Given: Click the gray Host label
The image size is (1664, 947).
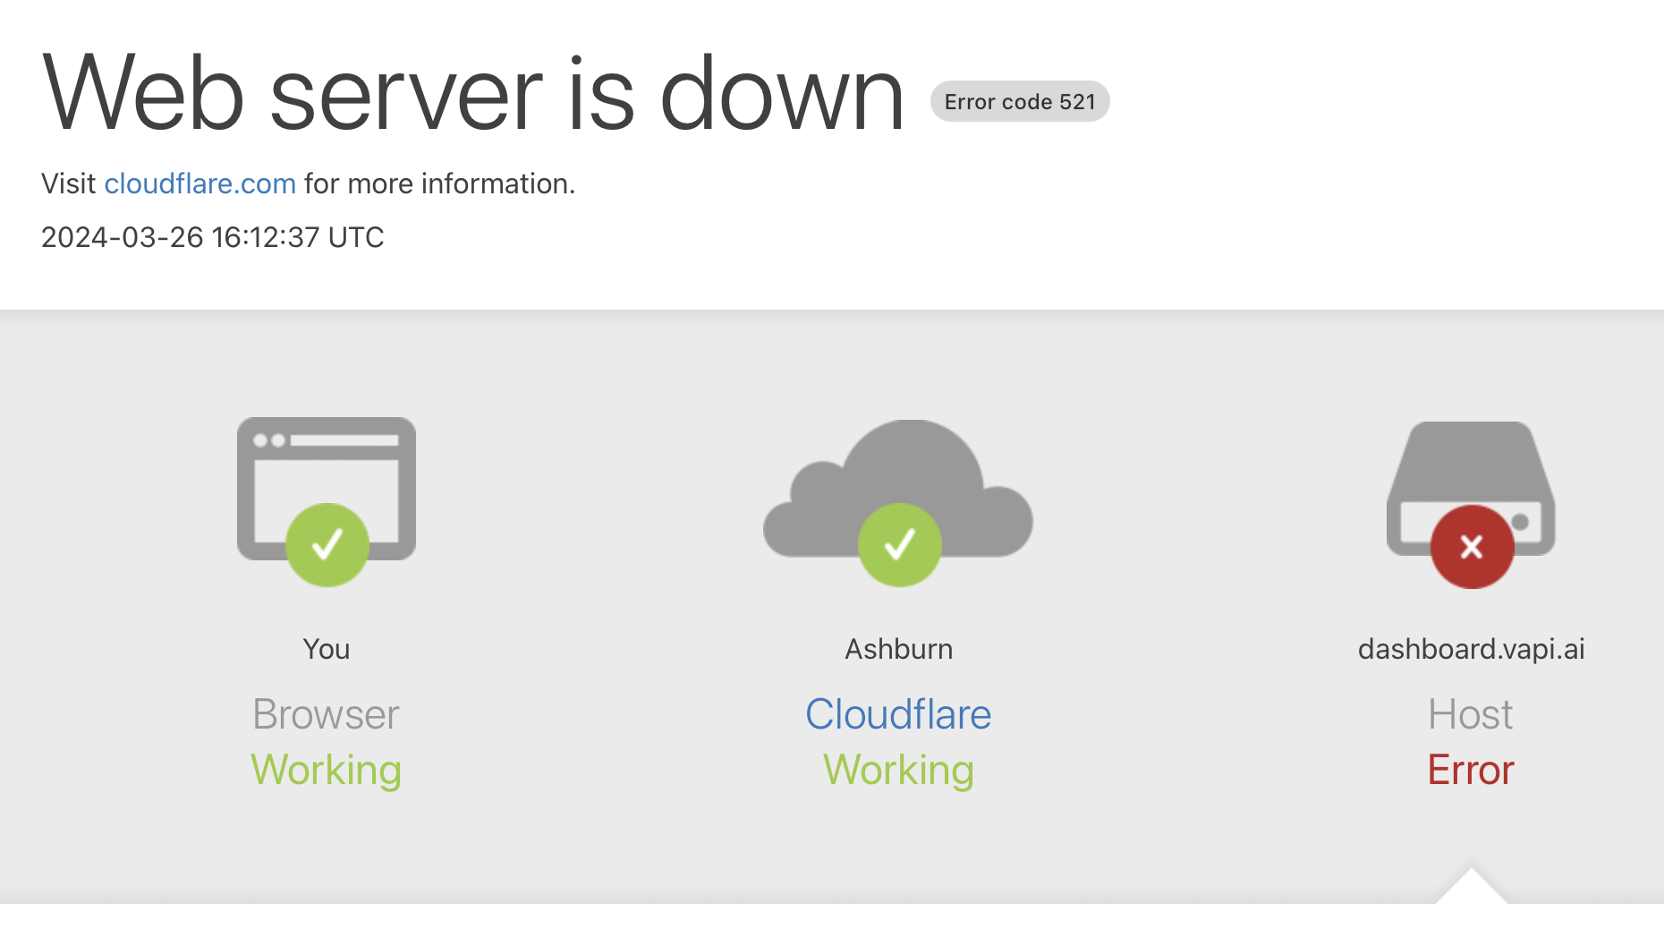Looking at the screenshot, I should pyautogui.click(x=1471, y=714).
